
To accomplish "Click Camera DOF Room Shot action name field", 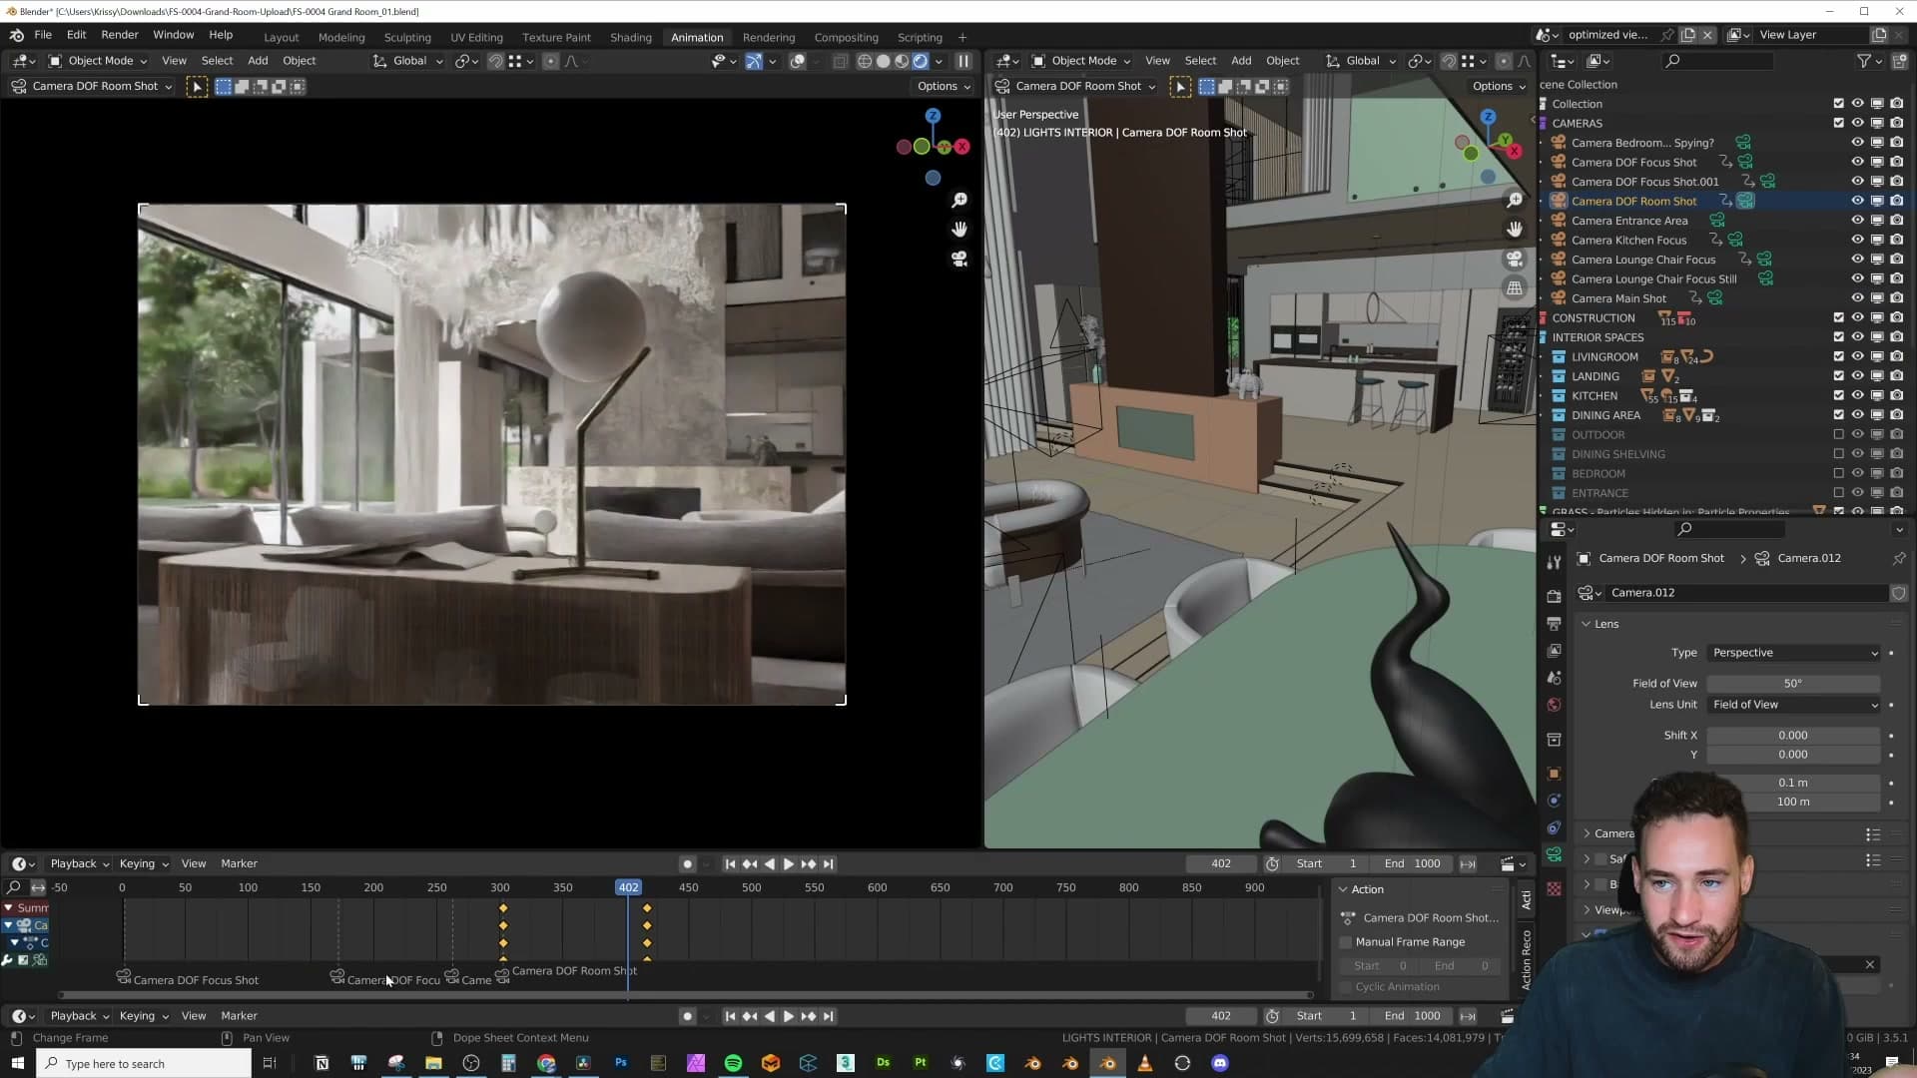I will pos(1431,918).
